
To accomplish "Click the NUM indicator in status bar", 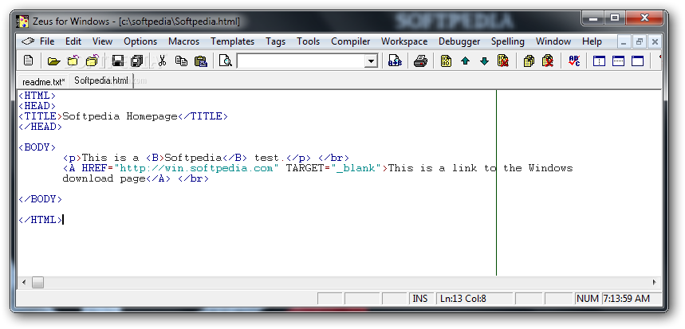I will [588, 299].
